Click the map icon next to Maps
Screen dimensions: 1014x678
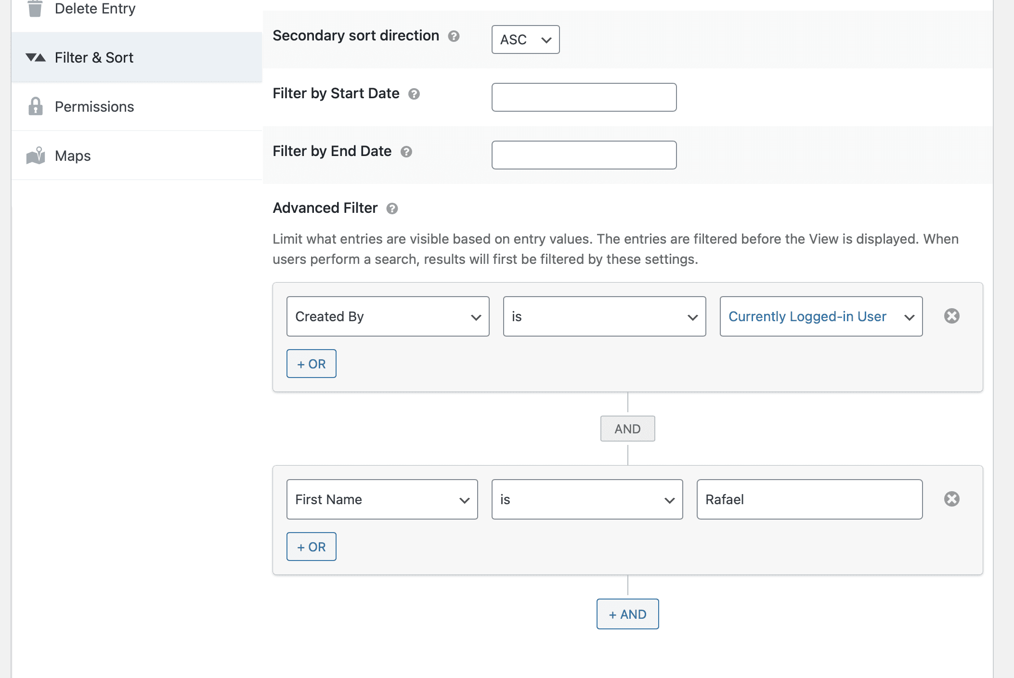click(35, 155)
